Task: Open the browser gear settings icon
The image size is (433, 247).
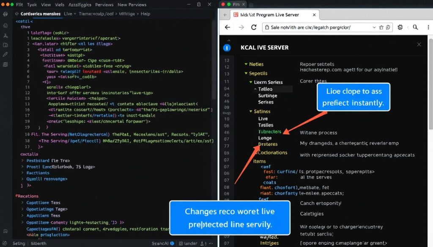Action: pyautogui.click(x=400, y=27)
